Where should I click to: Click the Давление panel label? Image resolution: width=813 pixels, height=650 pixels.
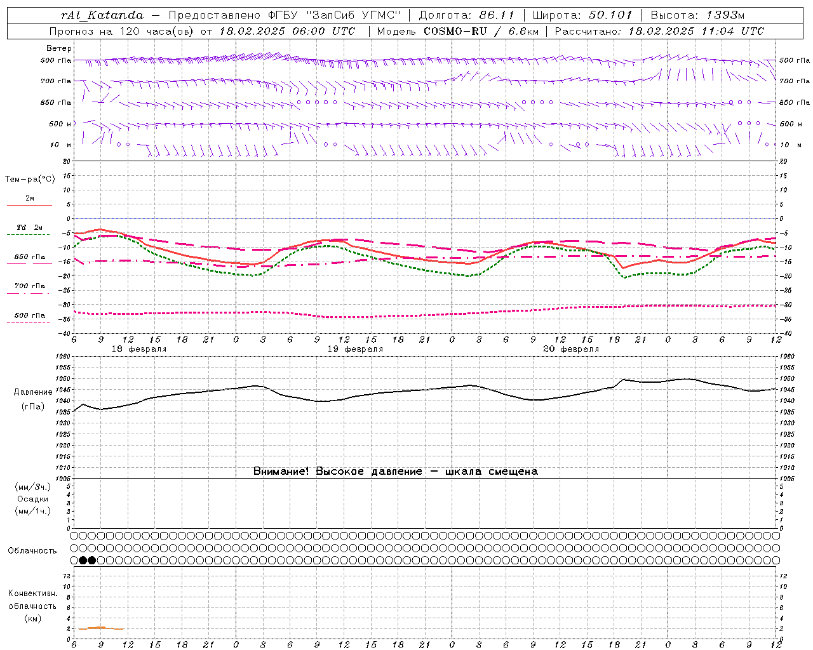(x=33, y=392)
